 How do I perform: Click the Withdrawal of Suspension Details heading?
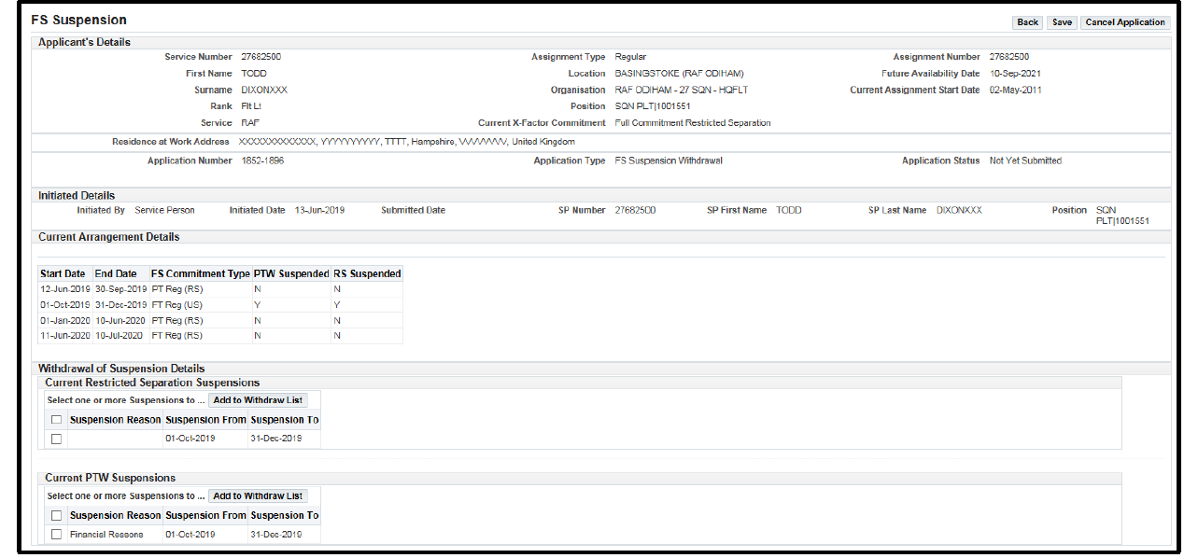[121, 369]
